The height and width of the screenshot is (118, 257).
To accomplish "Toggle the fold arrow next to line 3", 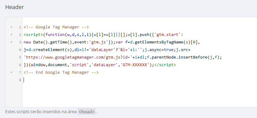I will click(x=11, y=42).
